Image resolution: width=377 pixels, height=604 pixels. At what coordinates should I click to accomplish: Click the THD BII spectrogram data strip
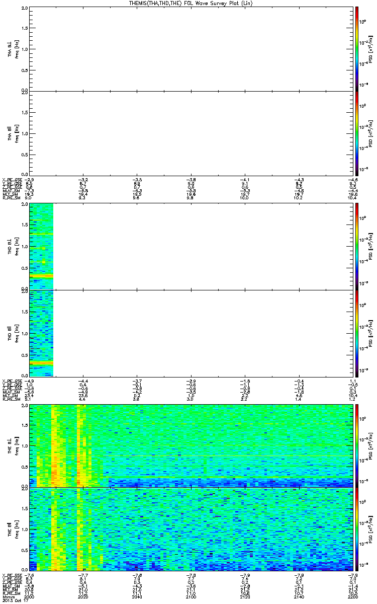click(41, 333)
